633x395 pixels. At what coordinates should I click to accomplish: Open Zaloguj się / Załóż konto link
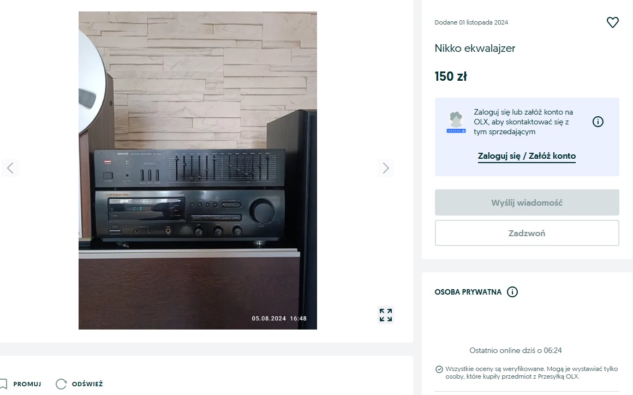click(527, 156)
